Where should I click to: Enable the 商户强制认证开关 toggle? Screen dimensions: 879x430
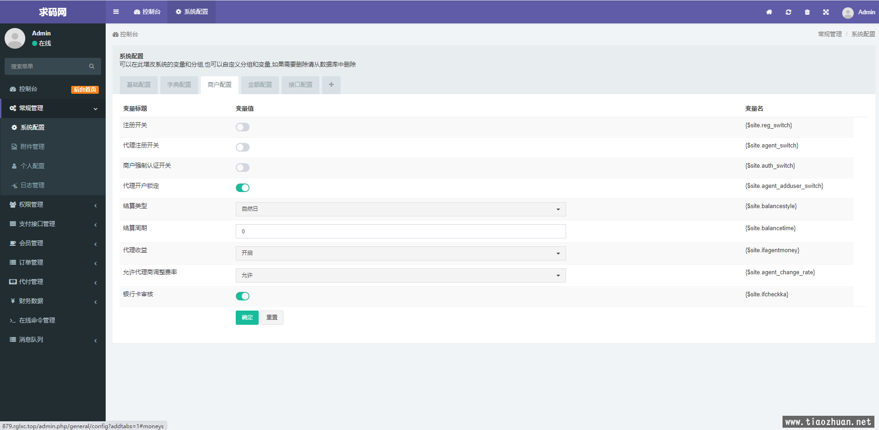(243, 168)
